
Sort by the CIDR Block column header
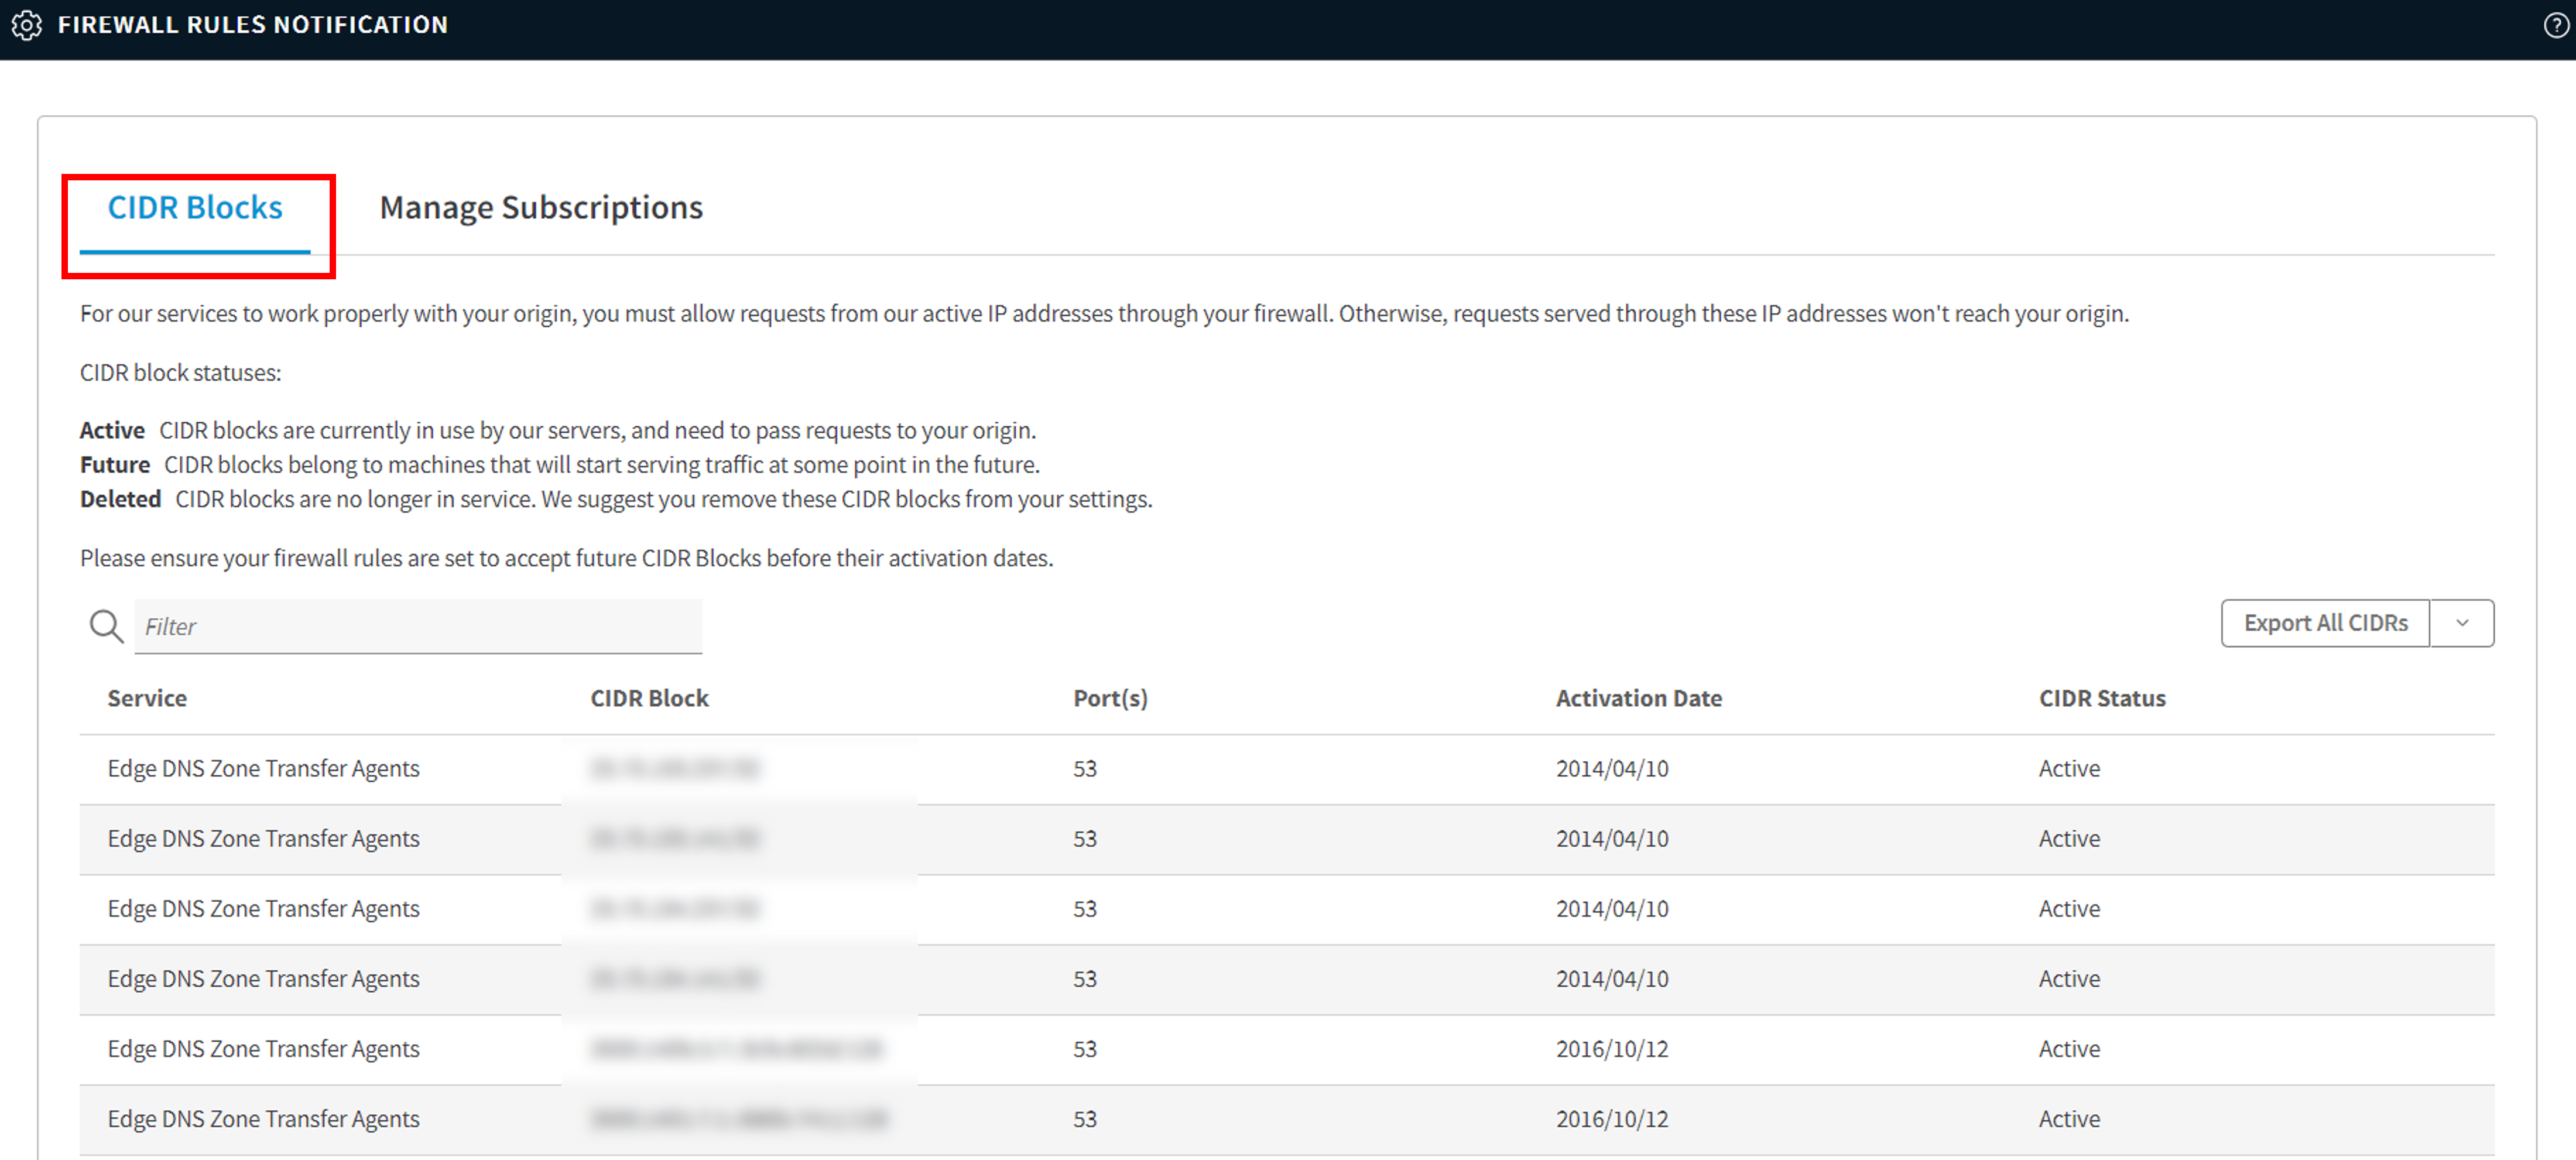649,698
